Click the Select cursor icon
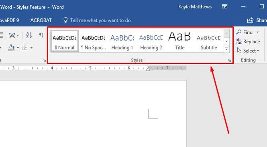The image size is (267, 147). (239, 51)
